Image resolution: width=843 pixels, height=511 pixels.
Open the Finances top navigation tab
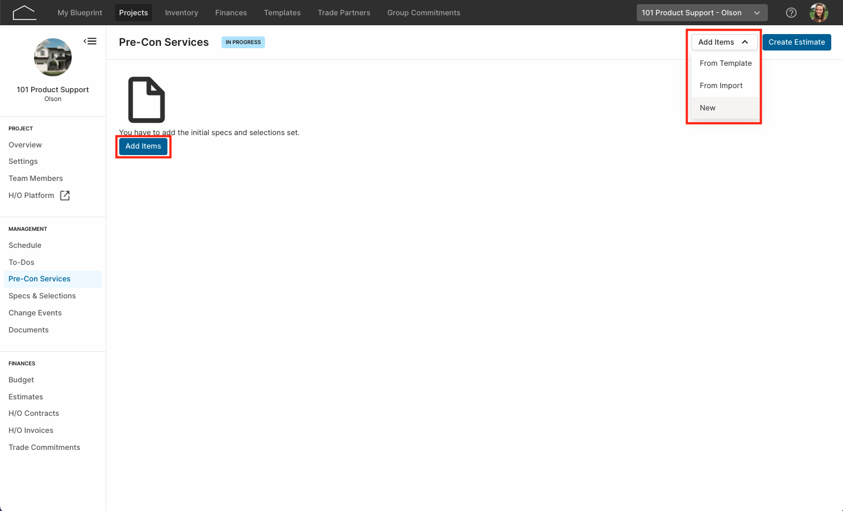click(231, 12)
